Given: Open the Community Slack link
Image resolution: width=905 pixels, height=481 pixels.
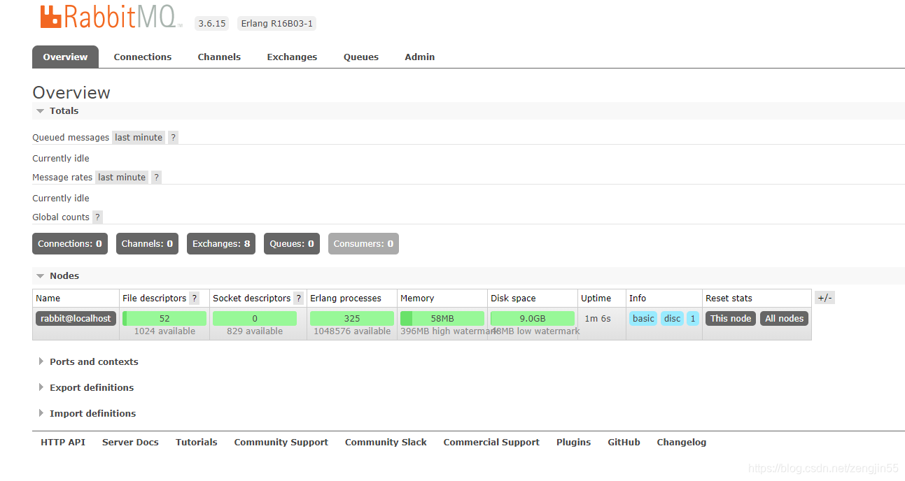Looking at the screenshot, I should point(386,443).
